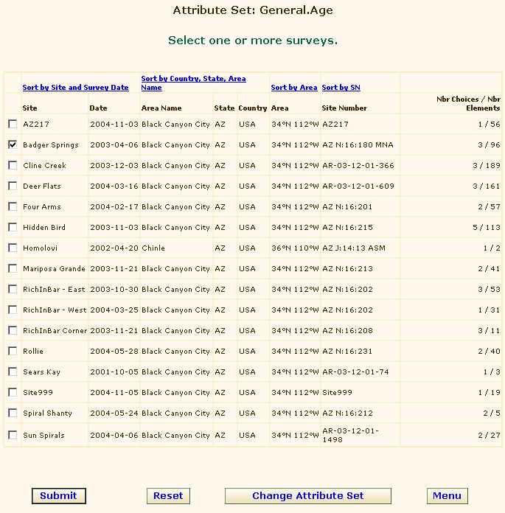Click Sort by Site and Survey Date

(x=75, y=88)
